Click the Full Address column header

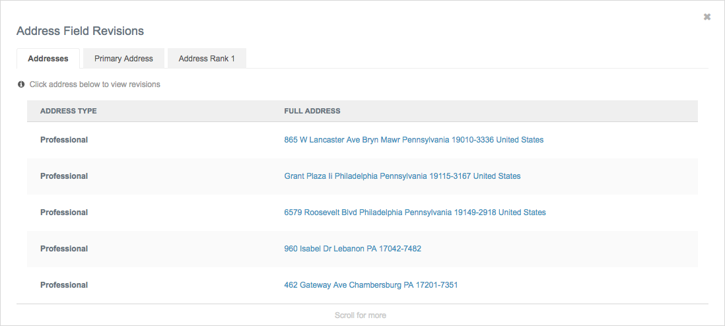[x=312, y=111]
